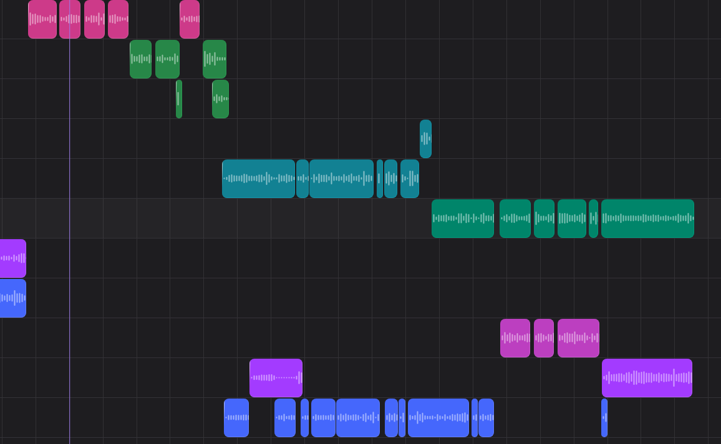The height and width of the screenshot is (444, 721).
Task: Click the purple playhead line on the timeline
Action: tap(69, 222)
